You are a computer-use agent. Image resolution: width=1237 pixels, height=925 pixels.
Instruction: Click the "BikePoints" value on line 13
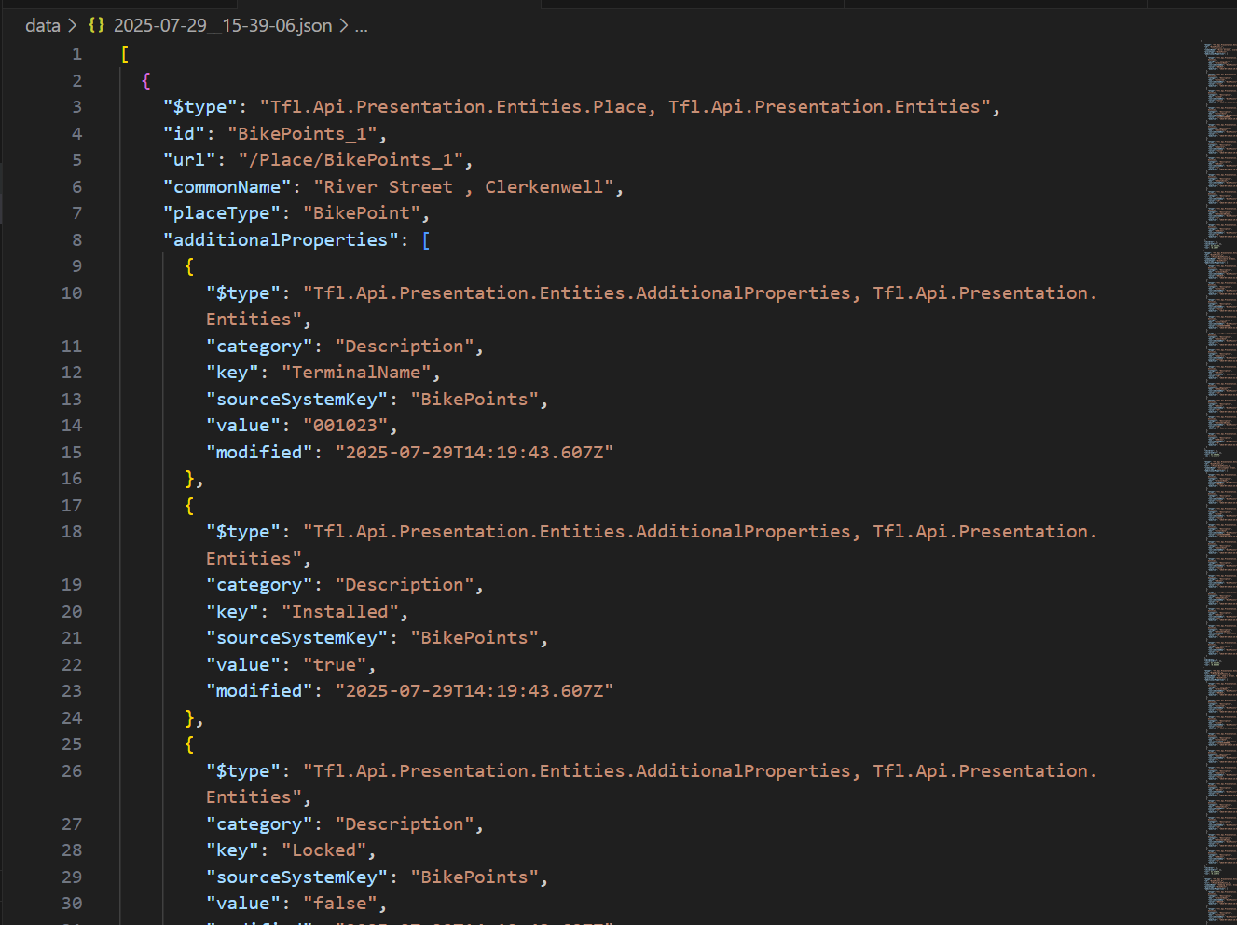coord(474,400)
